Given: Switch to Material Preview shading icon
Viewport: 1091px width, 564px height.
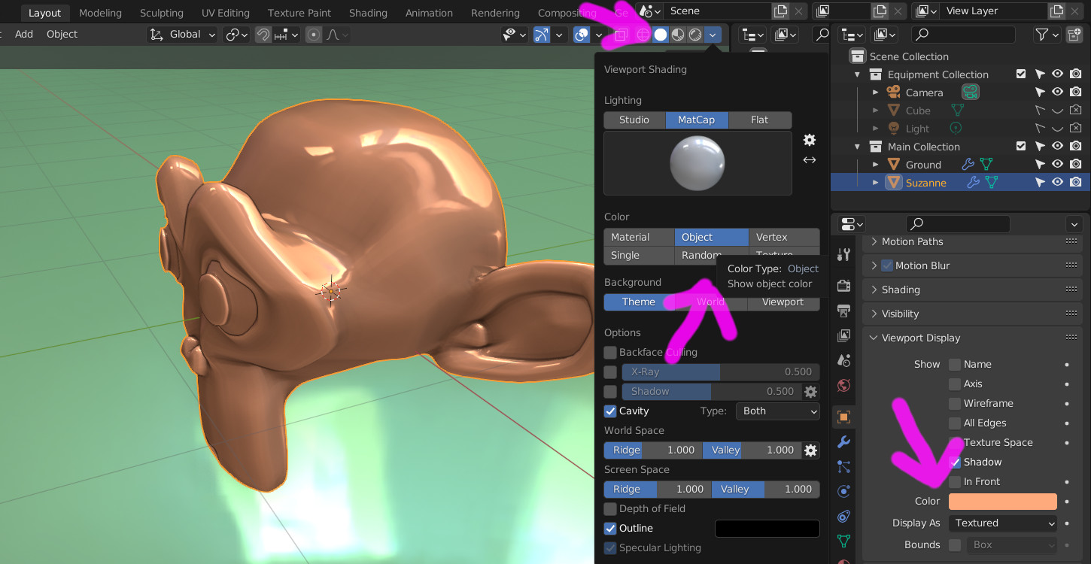Looking at the screenshot, I should click(678, 35).
